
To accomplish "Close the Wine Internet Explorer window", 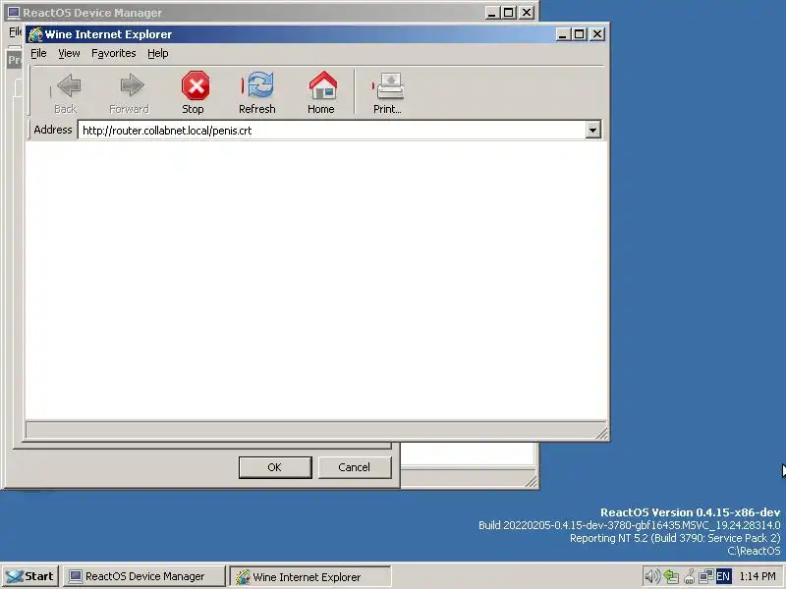I will (597, 34).
